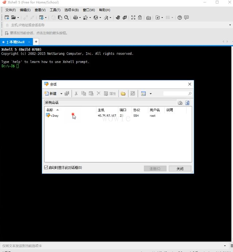The width and height of the screenshot is (233, 252).
Task: Click the keyboard icon in main toolbar
Action: pos(149,18)
